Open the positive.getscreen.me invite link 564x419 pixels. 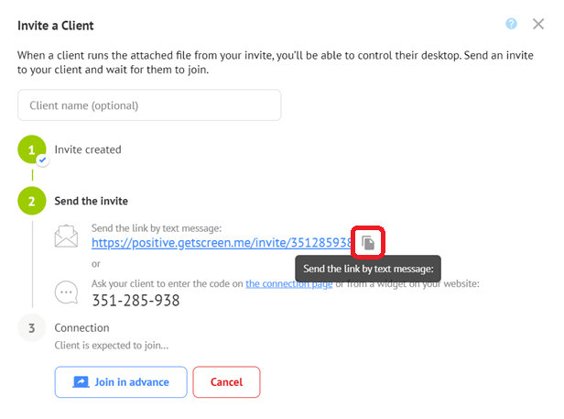click(x=222, y=243)
